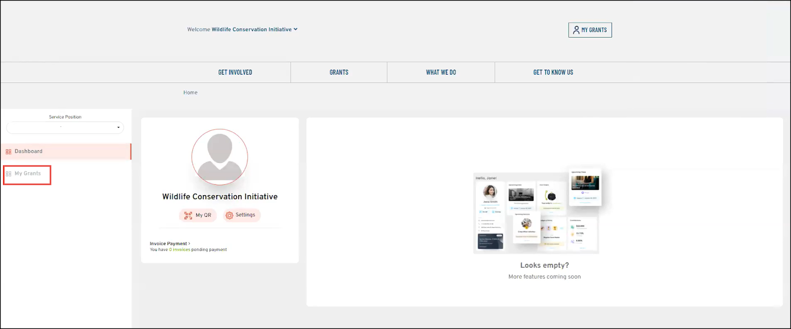This screenshot has width=791, height=329.
Task: Click the Settings gear icon
Action: click(x=229, y=215)
